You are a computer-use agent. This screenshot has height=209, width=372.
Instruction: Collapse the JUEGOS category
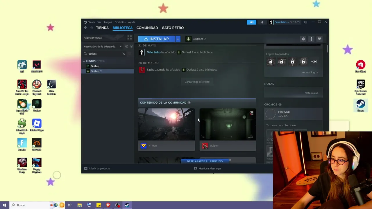[x=84, y=61]
